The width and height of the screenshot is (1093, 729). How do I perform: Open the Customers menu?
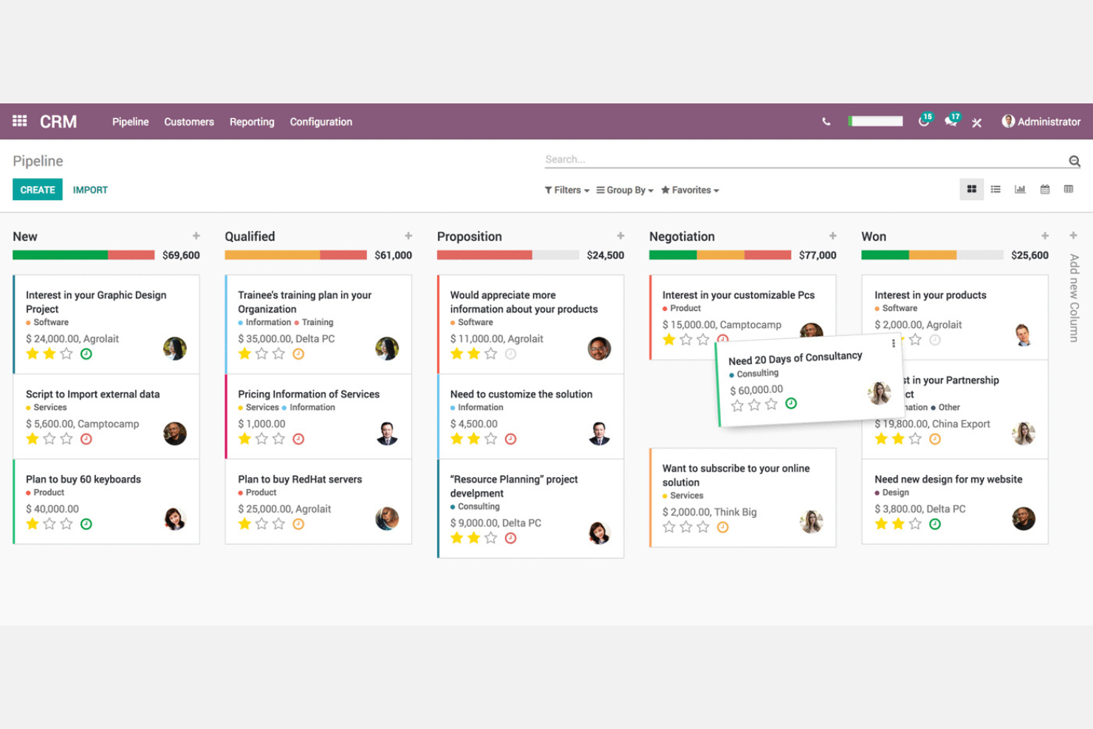189,121
